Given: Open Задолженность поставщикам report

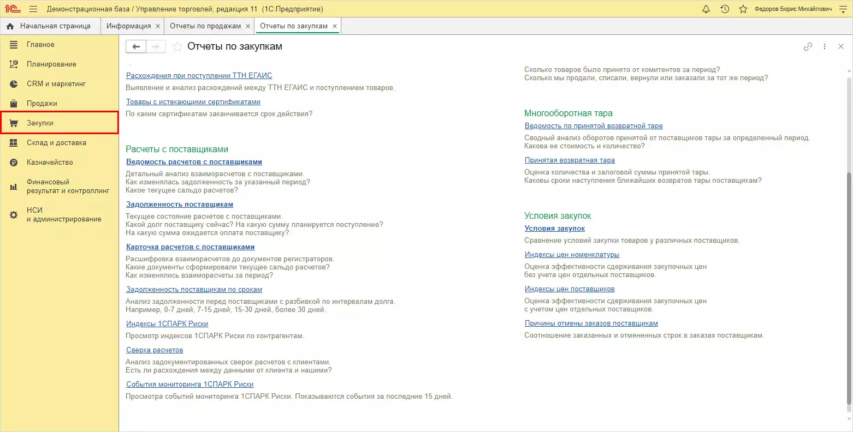Looking at the screenshot, I should 180,205.
